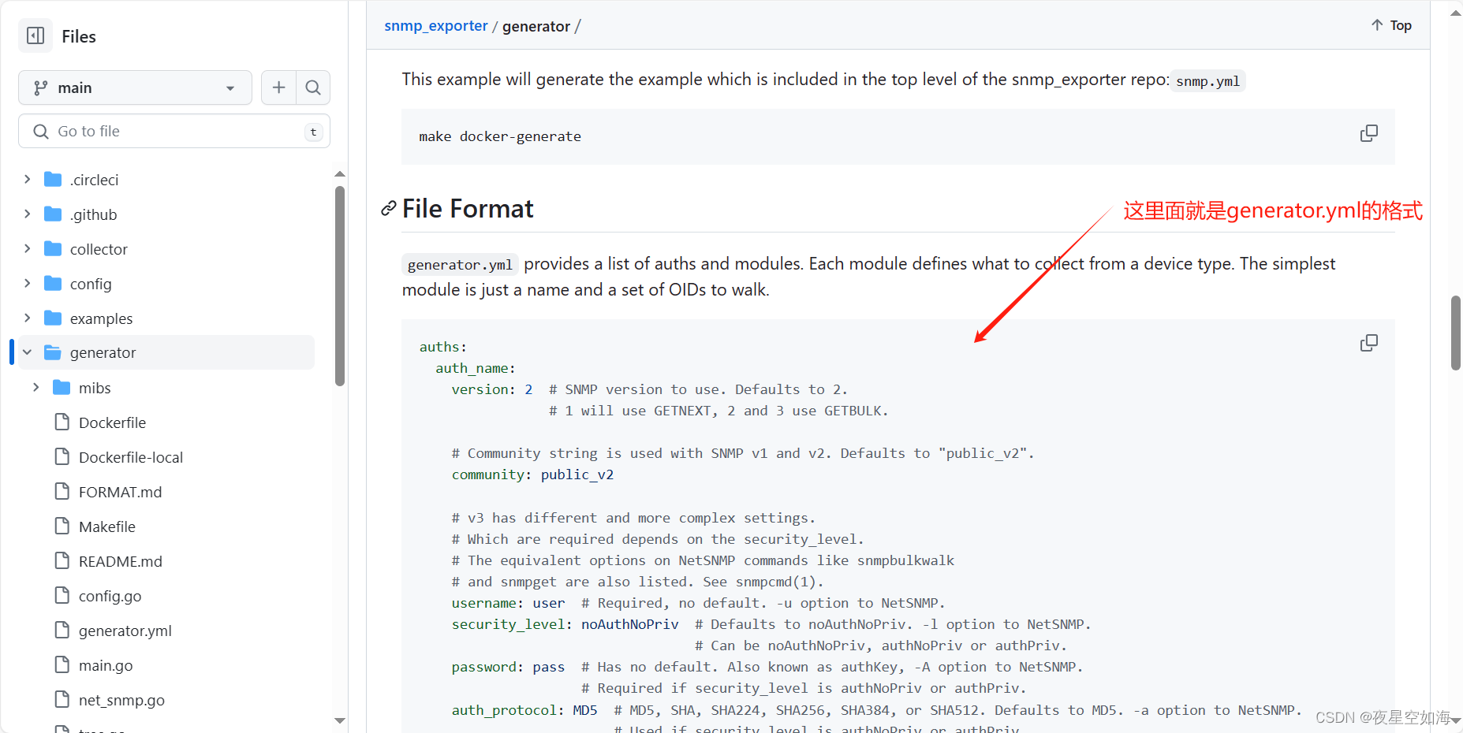
Task: Expand the mibs subfolder
Action: (x=36, y=388)
